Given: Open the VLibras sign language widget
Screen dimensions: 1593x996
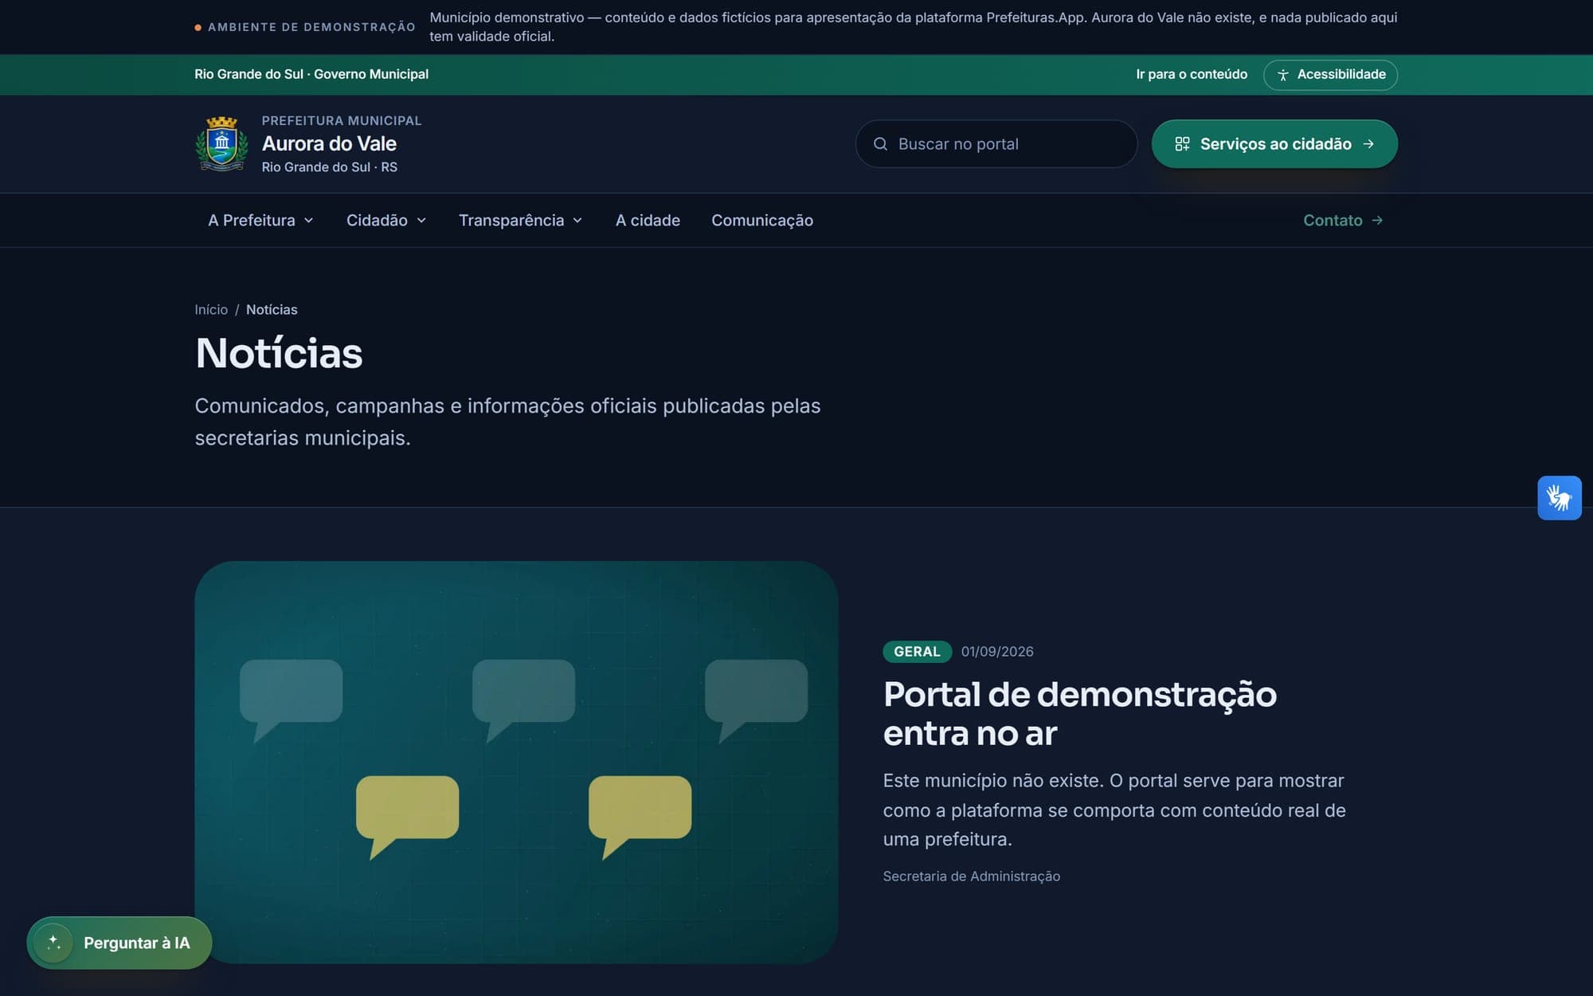Looking at the screenshot, I should click(1559, 498).
